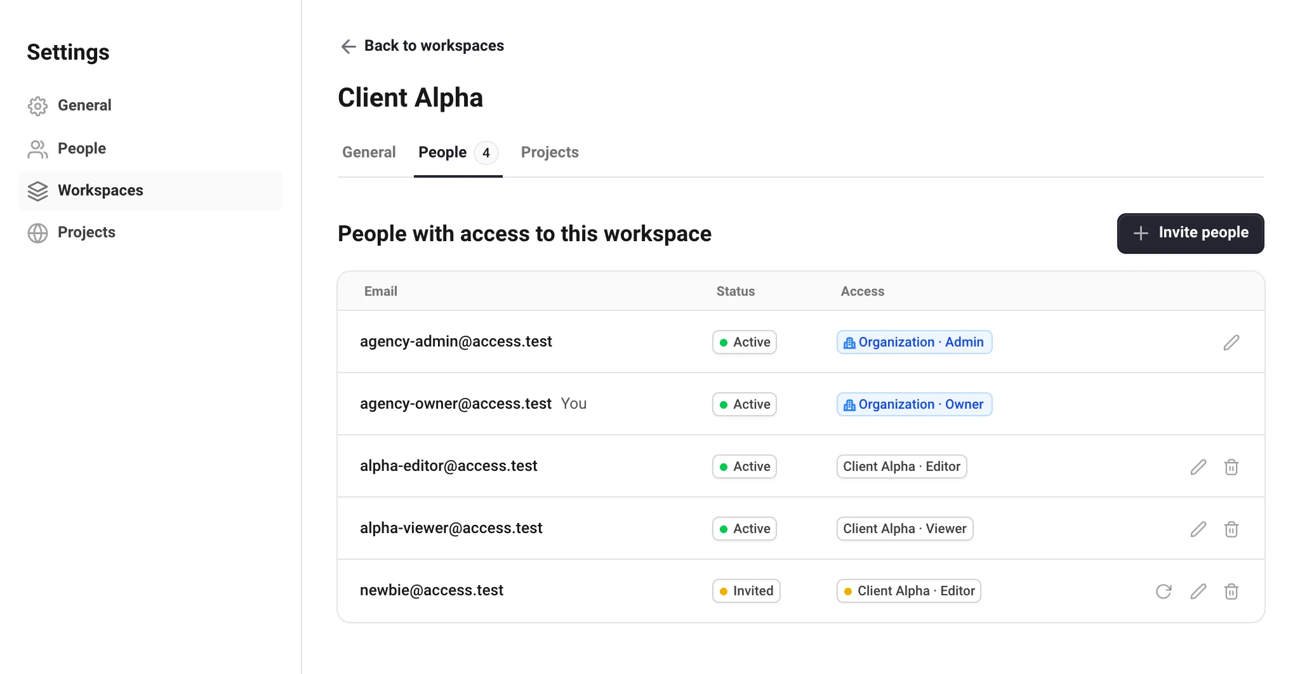Edit access for alpha-viewer@access.test
Viewport: 1300px width, 674px height.
[x=1198, y=529]
